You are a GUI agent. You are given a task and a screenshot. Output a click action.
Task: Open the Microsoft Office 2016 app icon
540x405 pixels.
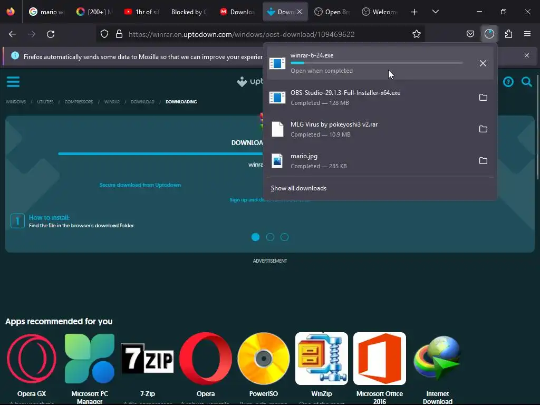[380, 359]
